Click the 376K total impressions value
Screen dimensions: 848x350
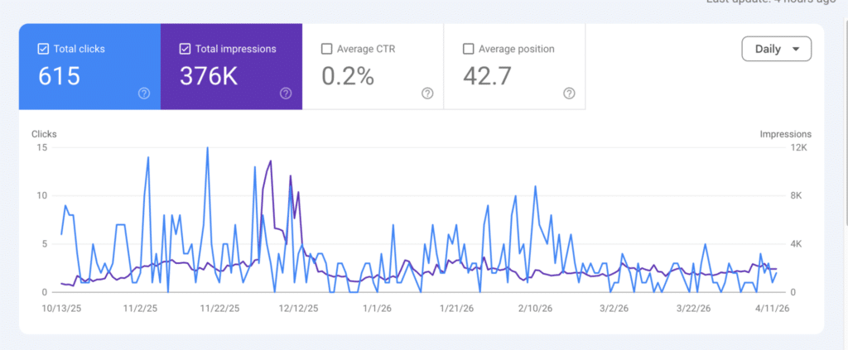tap(207, 77)
